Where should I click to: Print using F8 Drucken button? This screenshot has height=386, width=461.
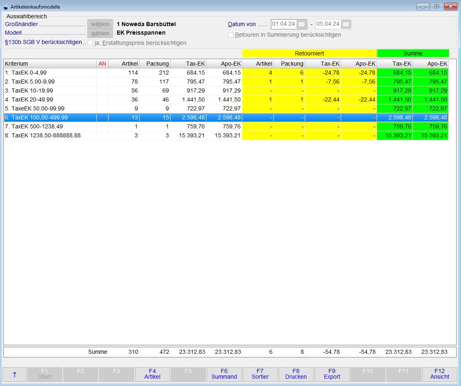point(296,375)
